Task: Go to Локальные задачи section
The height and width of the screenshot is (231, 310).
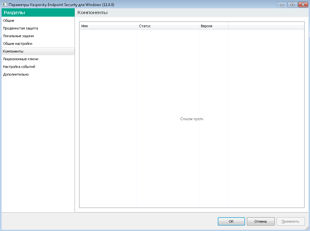Action: tap(18, 36)
